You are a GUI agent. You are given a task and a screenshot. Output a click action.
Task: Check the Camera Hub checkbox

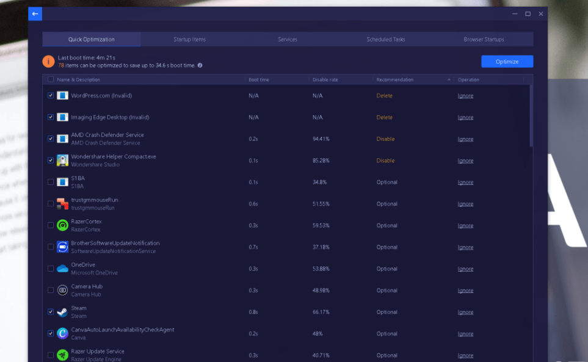51,290
